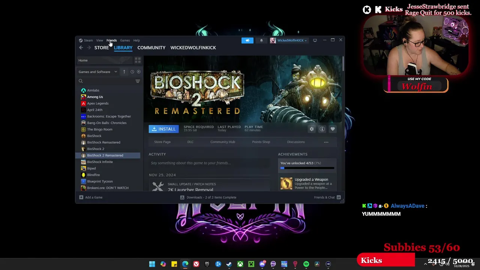Select BrokenLore: DON'T WATCH
The width and height of the screenshot is (480, 270).
tap(108, 188)
